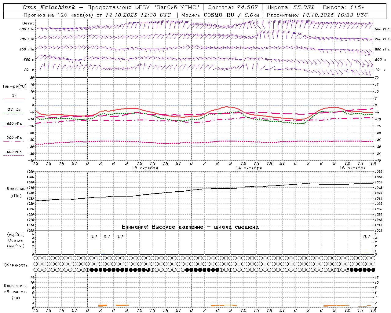Click the Давление panel label
This screenshot has width=391, height=313.
click(x=16, y=189)
